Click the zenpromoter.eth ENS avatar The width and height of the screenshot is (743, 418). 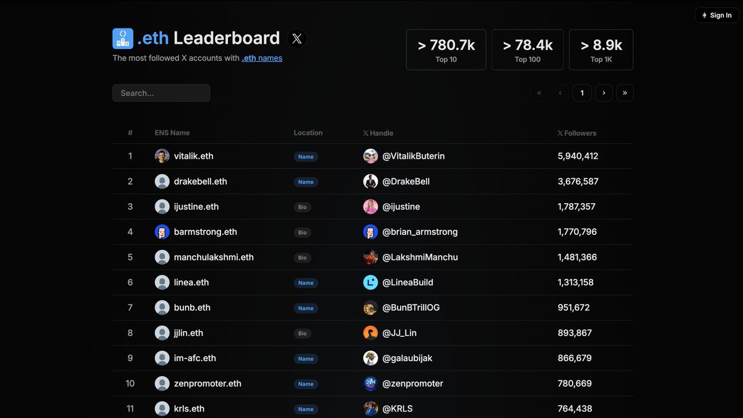click(x=162, y=383)
